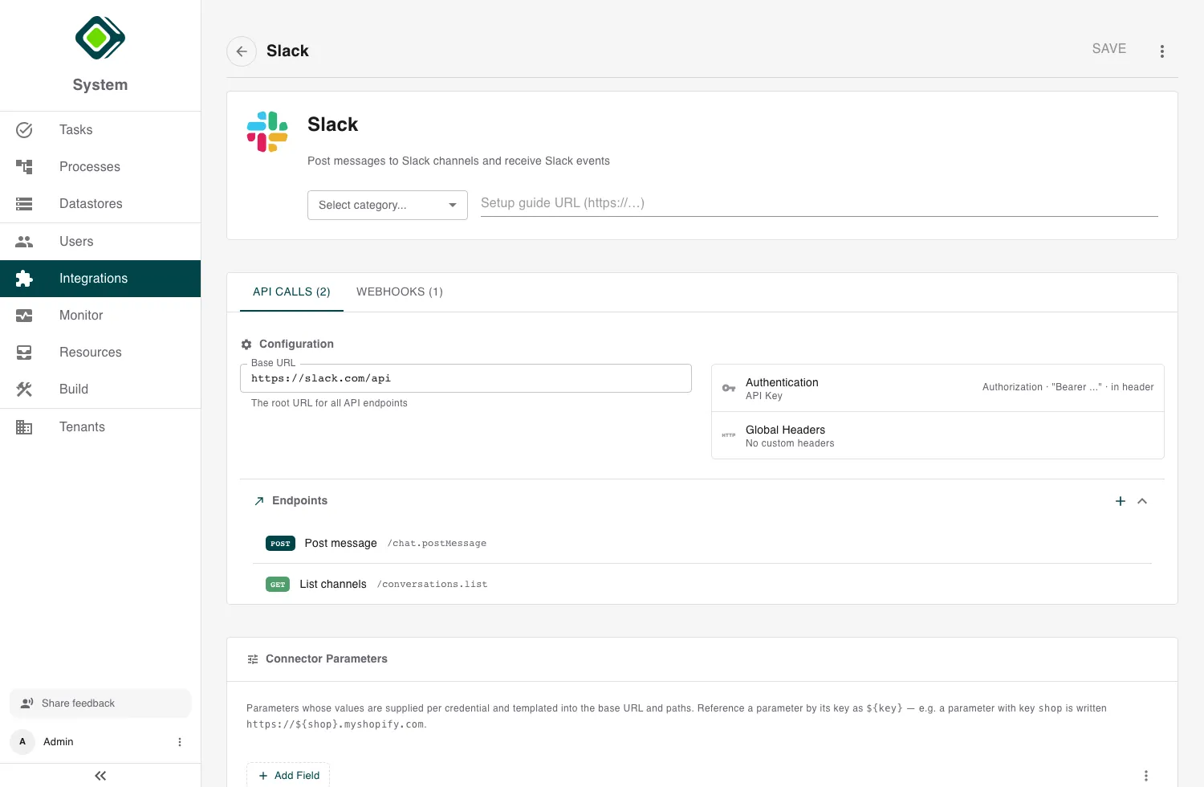Screen dimensions: 1204x787
Task: Click the Integrations puzzle icon
Action: [24, 279]
